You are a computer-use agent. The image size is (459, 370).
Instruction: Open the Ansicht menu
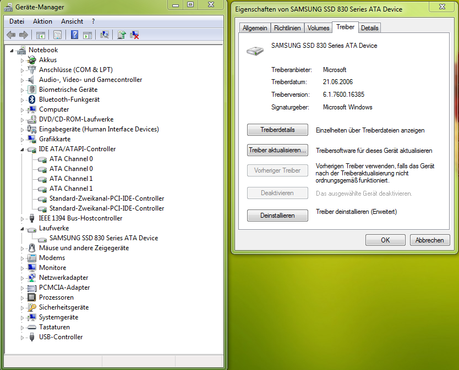click(x=72, y=21)
